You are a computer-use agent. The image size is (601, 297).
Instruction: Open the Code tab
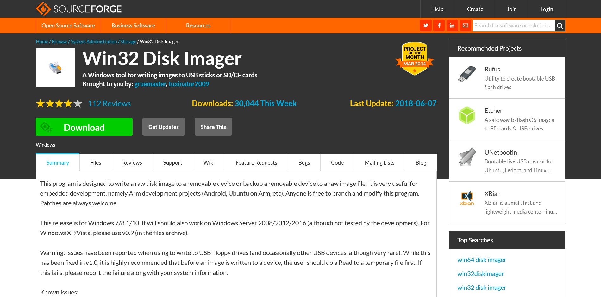click(337, 162)
